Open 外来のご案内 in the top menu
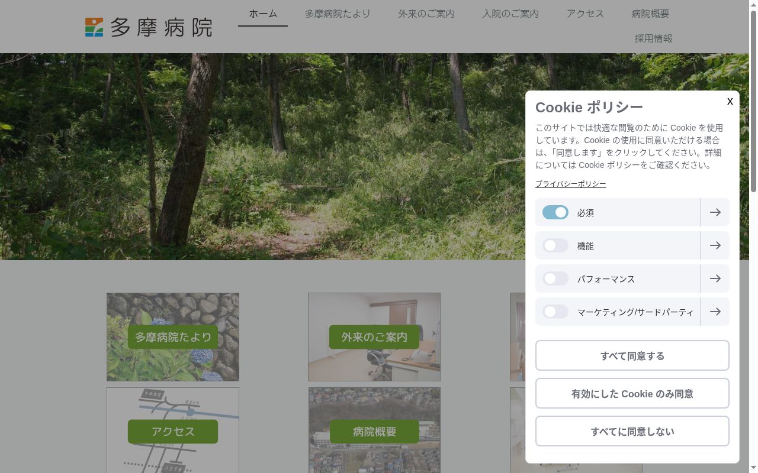 pyautogui.click(x=426, y=14)
